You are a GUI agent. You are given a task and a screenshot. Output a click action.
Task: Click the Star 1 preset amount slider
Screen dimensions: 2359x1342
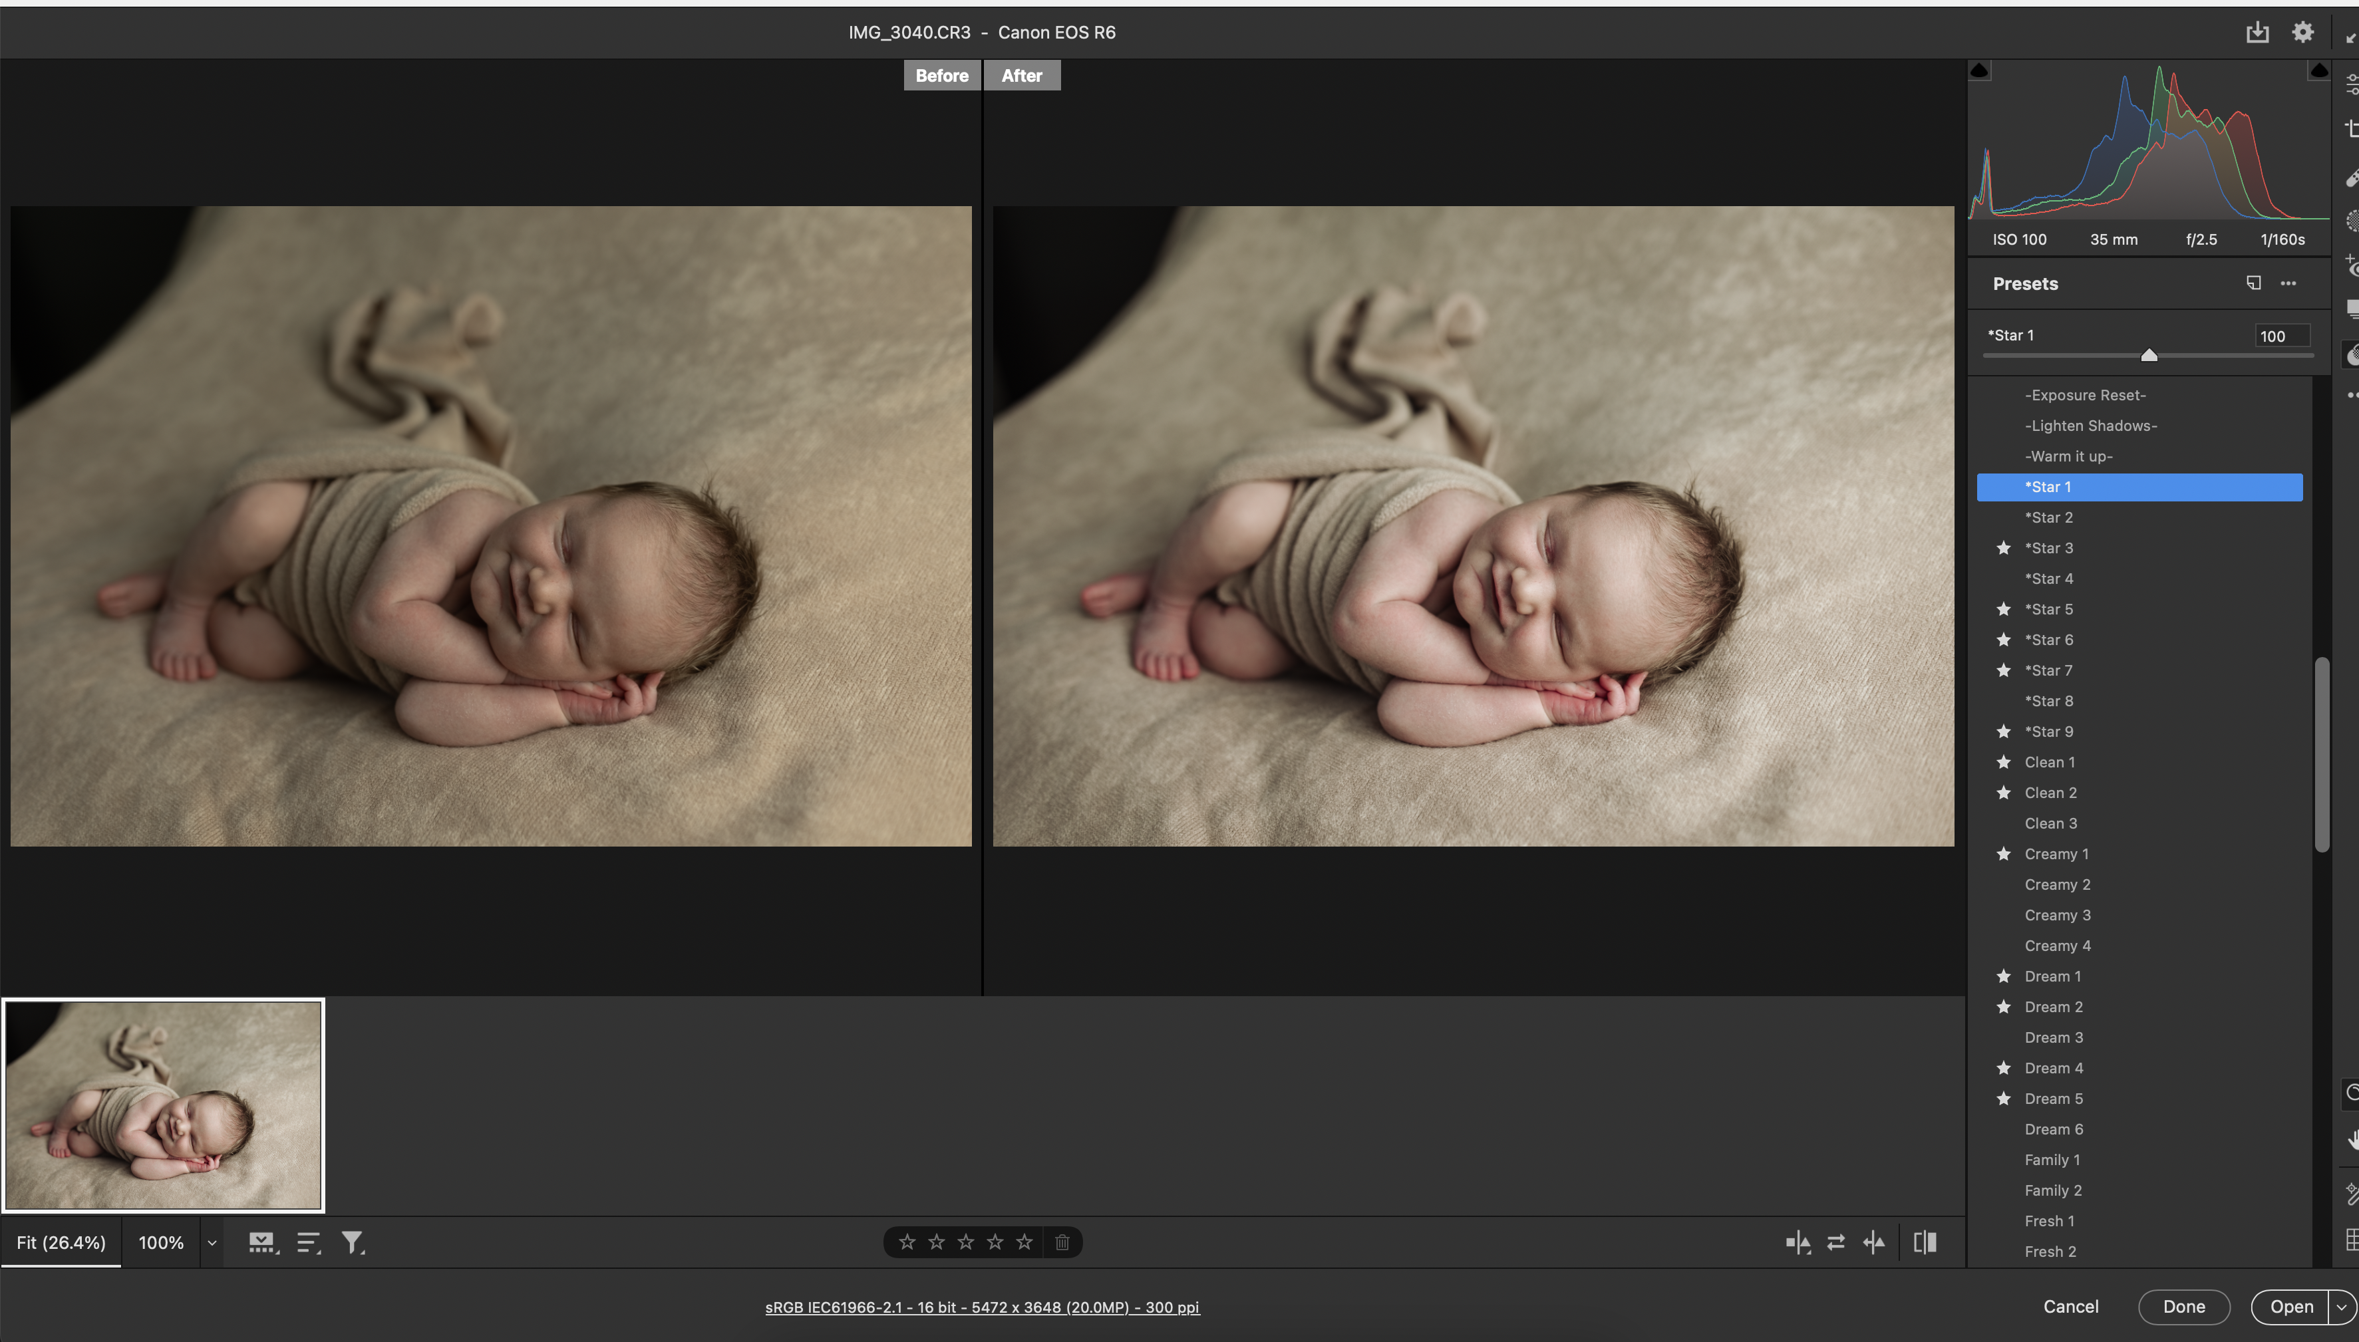pos(2148,356)
